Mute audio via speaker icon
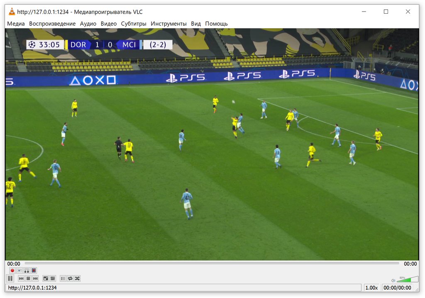This screenshot has width=425, height=298. pos(393,280)
